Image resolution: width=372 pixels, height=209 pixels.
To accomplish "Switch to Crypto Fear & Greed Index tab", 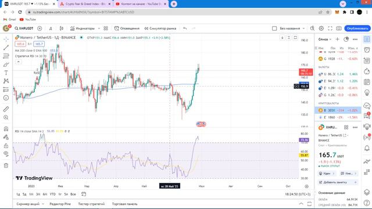I will point(85,4).
